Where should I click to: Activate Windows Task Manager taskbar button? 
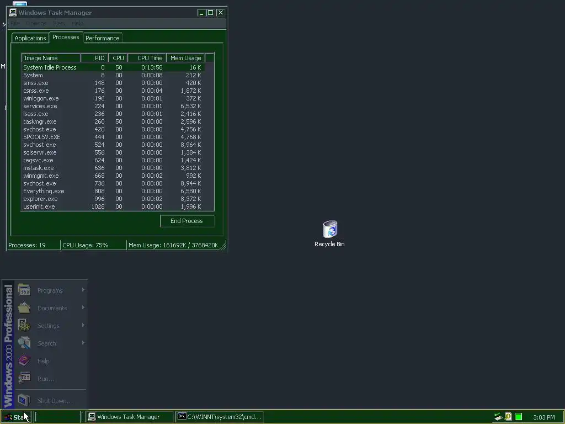129,417
